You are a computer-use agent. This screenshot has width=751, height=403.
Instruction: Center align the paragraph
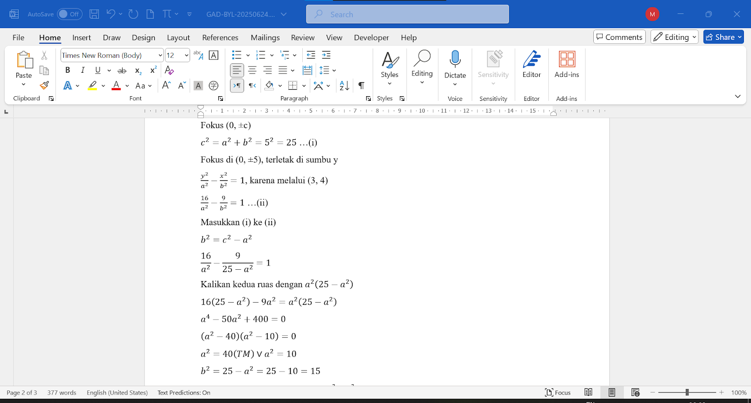(253, 70)
